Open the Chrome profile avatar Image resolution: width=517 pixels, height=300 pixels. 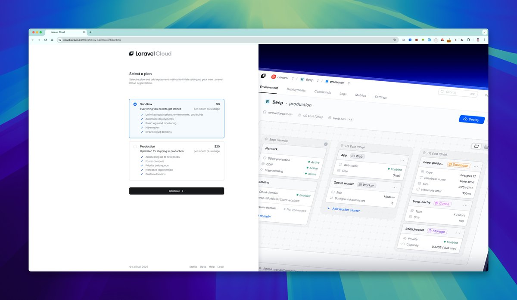tap(478, 40)
